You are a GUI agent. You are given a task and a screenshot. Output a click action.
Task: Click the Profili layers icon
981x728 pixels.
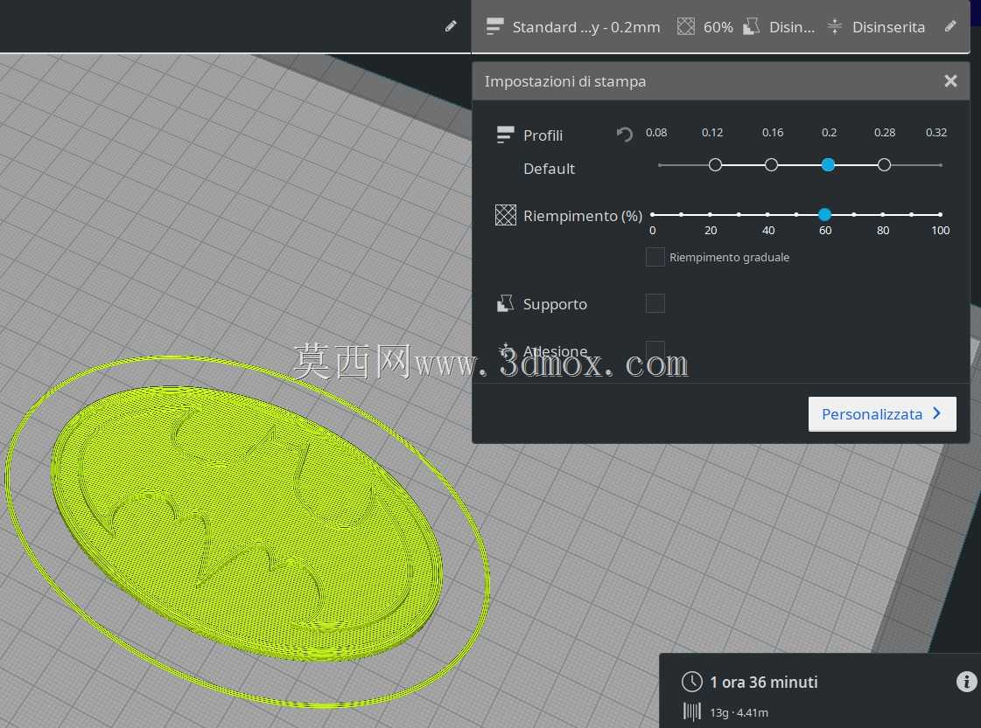tap(505, 135)
